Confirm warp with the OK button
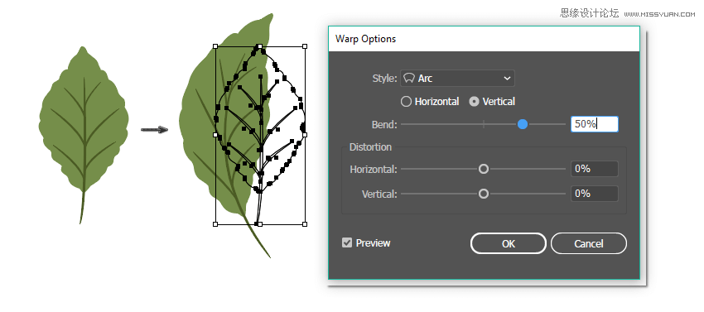Image resolution: width=704 pixels, height=312 pixels. 509,243
